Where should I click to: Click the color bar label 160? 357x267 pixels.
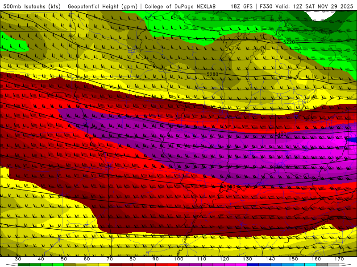316,259
